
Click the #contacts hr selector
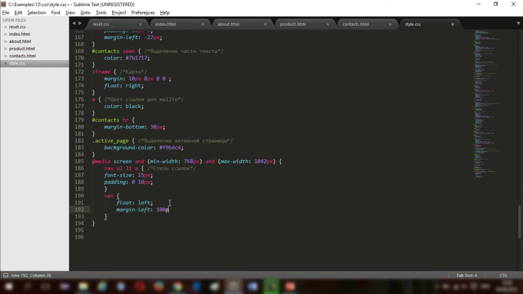click(110, 120)
